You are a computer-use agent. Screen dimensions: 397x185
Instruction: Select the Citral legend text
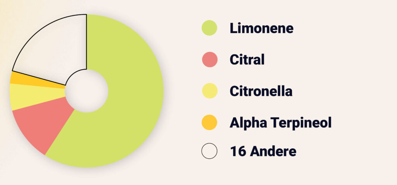click(247, 60)
